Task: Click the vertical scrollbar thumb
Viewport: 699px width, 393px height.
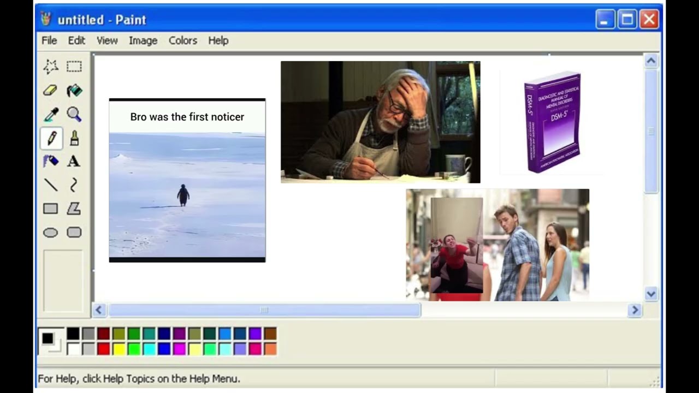Action: (651, 131)
